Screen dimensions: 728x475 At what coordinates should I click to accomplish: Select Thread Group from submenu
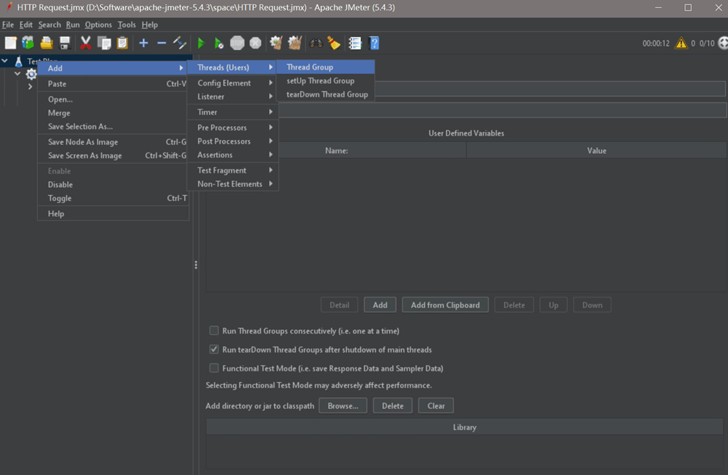pyautogui.click(x=326, y=67)
